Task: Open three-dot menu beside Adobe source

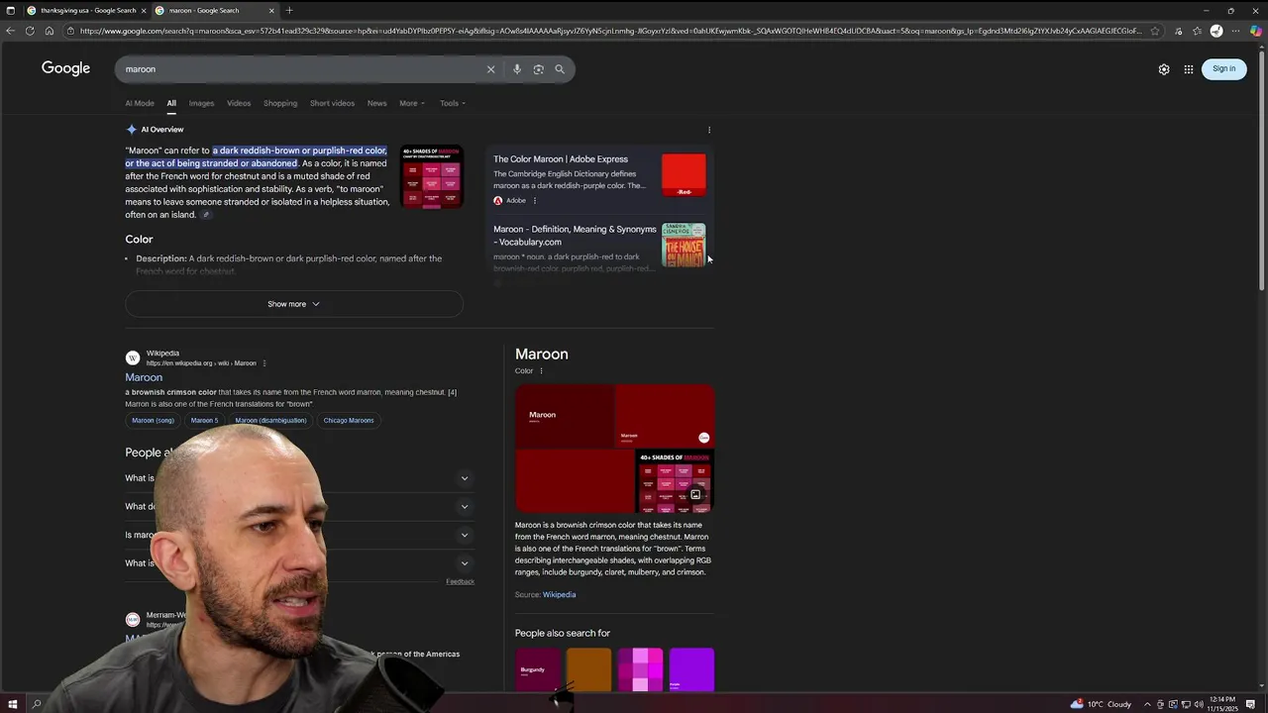Action: [x=535, y=200]
